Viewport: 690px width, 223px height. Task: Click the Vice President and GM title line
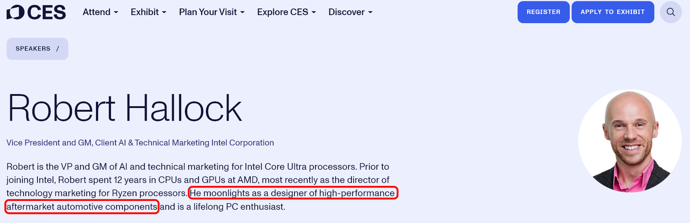pos(140,143)
